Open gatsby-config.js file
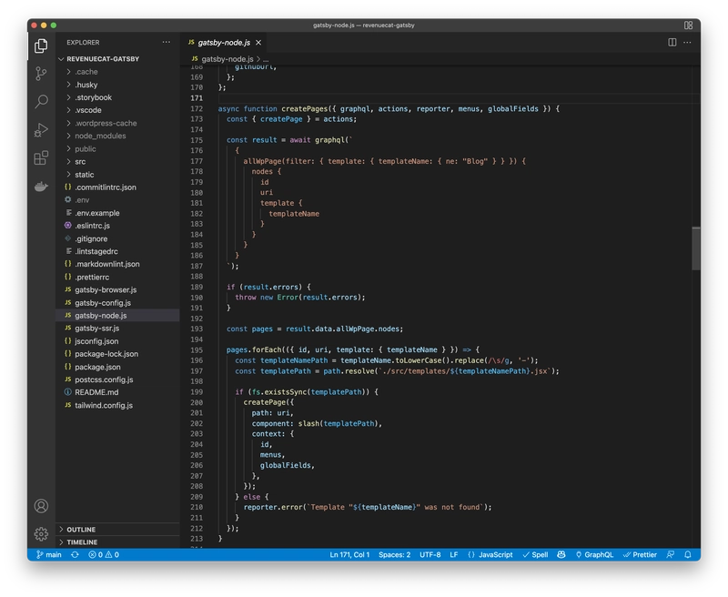728x597 pixels. pos(117,303)
